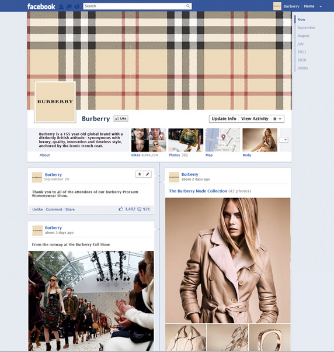Click the search magnifier icon
334x352 pixels.
tap(188, 6)
